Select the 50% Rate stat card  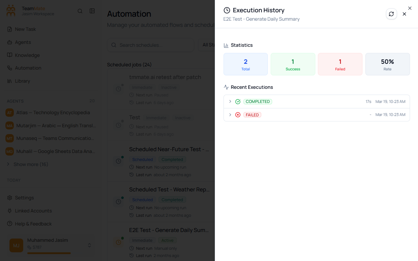point(388,64)
